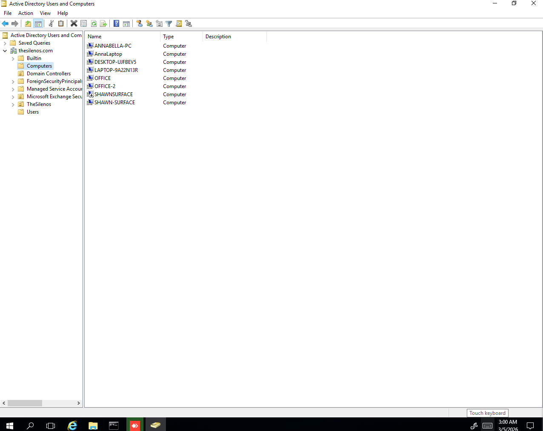Screen dimensions: 543x431
Task: Click the computer icon beside SHAWNSURFACE
Action: 90,94
